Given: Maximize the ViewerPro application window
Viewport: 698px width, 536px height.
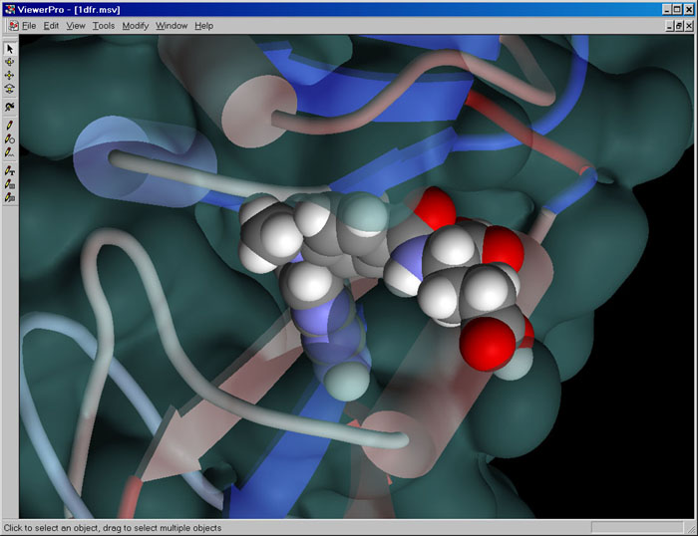Looking at the screenshot, I should [677, 9].
